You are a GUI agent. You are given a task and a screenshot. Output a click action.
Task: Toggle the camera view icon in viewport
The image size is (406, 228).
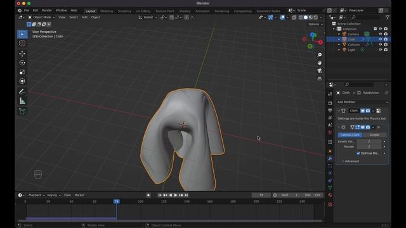(320, 70)
